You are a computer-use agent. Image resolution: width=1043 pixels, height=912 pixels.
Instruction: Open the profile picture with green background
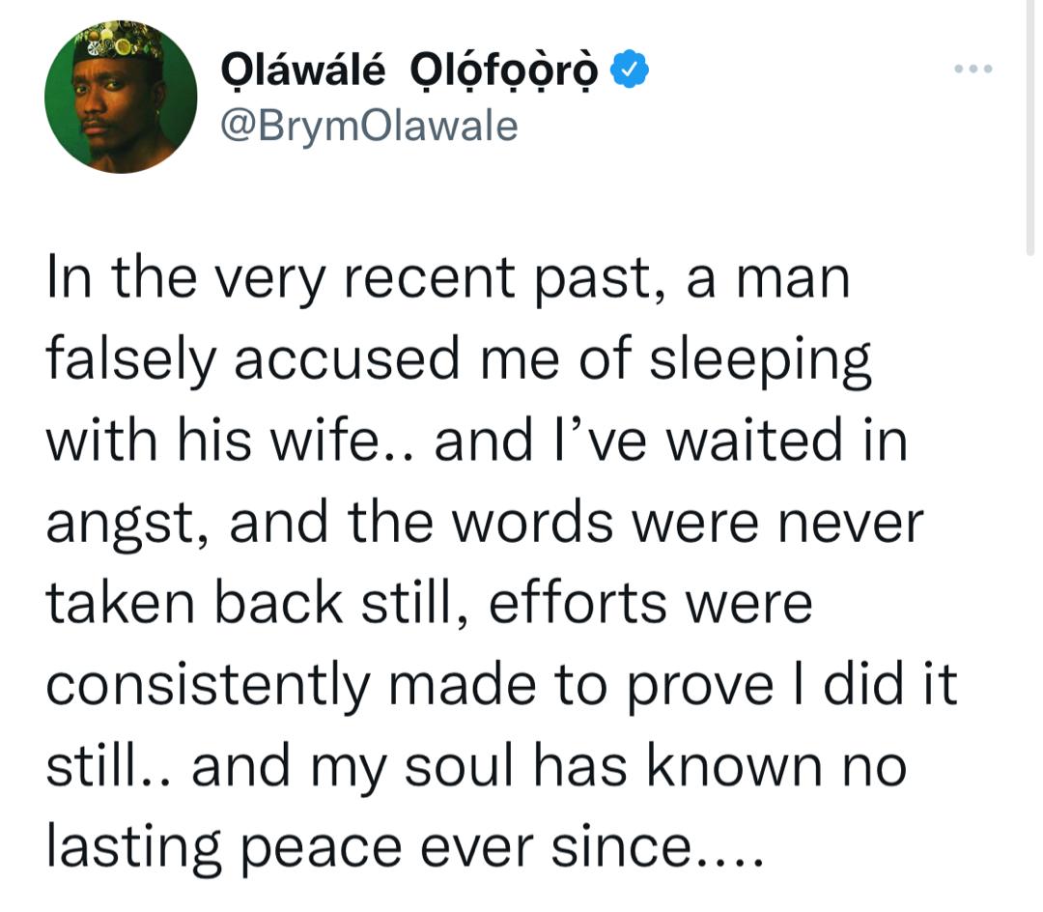click(121, 98)
